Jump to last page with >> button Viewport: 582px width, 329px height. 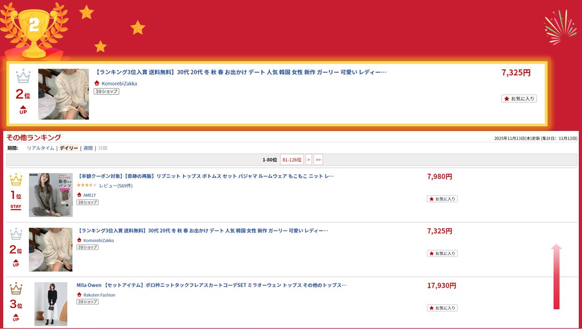(x=318, y=159)
